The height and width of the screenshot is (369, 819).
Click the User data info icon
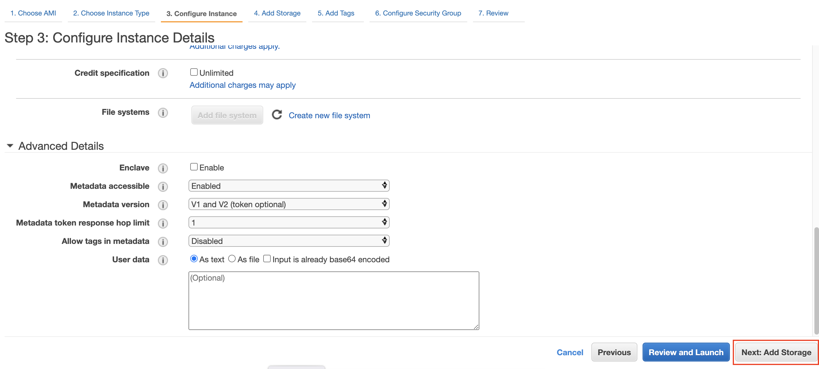(163, 260)
